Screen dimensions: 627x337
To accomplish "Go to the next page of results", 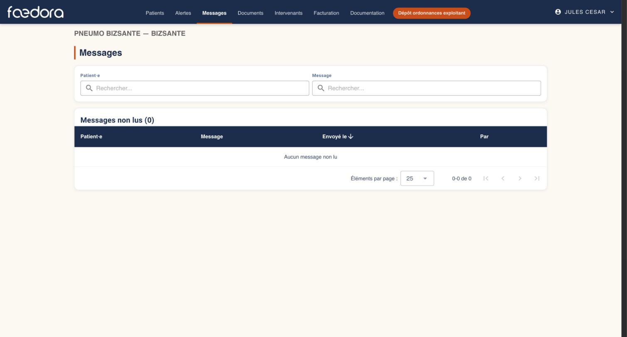I will 520,178.
